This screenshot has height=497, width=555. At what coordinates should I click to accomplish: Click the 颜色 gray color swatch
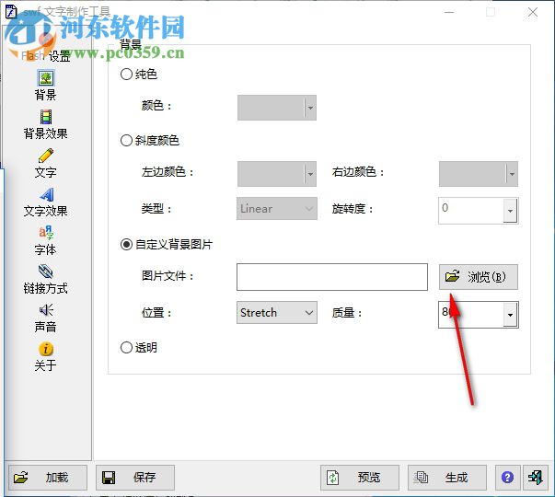point(271,108)
